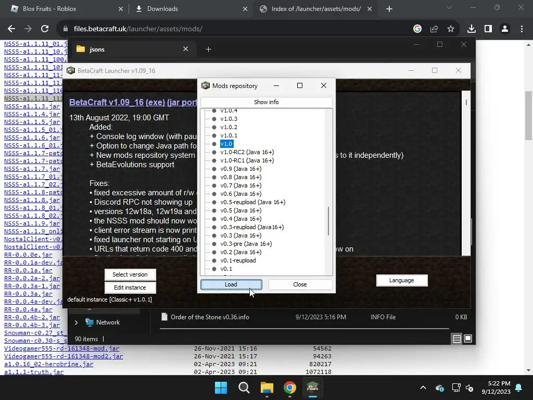Viewport: 533px width, 400px height.
Task: Close the Blox Fruits browser tab
Action: [121, 9]
